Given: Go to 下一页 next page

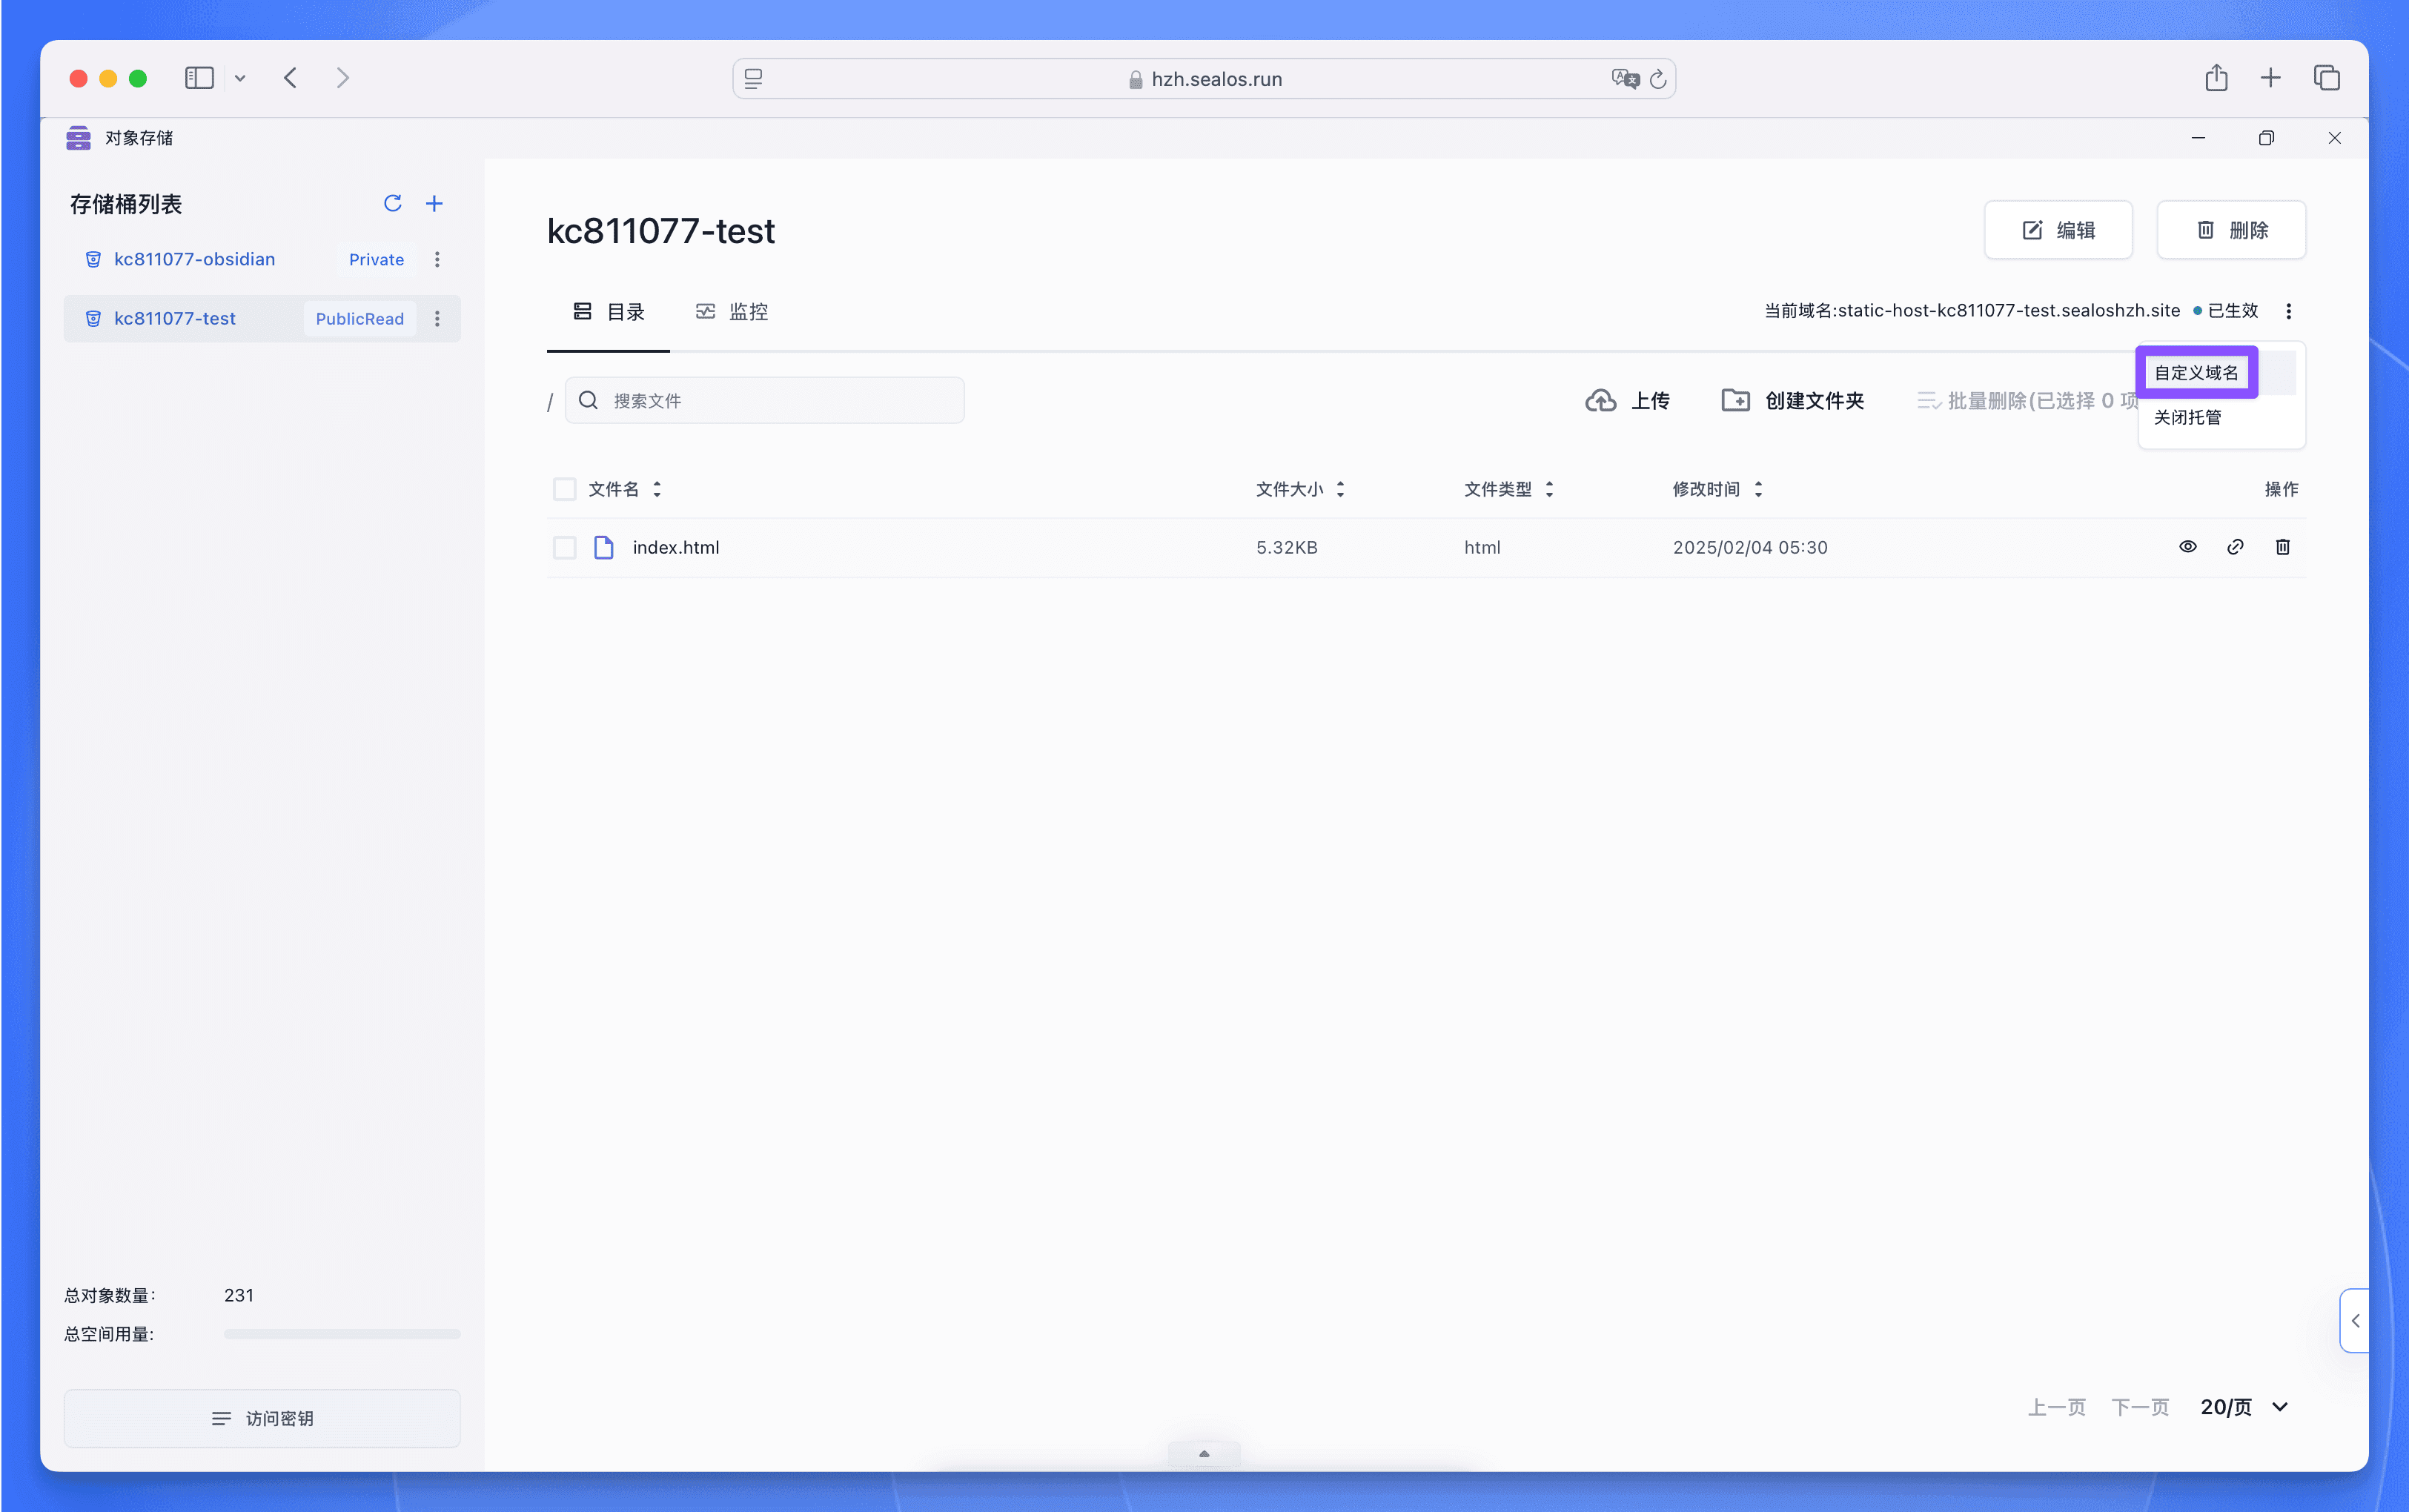Looking at the screenshot, I should coord(2140,1408).
